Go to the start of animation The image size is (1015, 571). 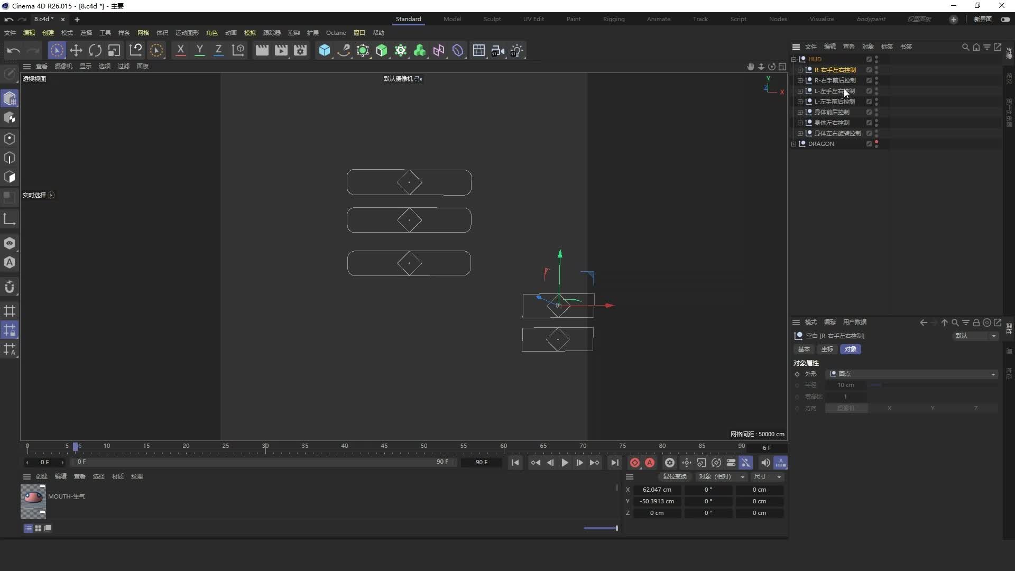pyautogui.click(x=515, y=463)
